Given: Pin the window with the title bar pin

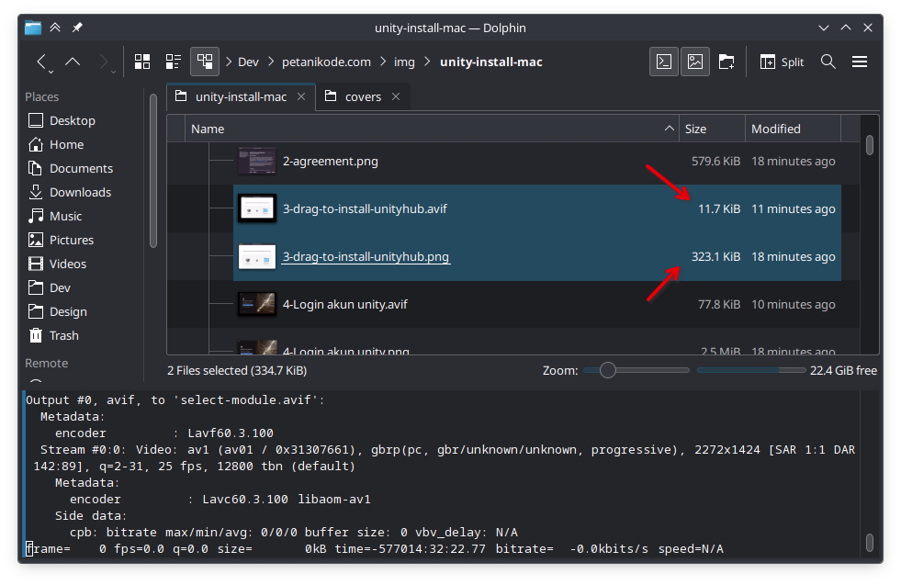Looking at the screenshot, I should coord(77,28).
